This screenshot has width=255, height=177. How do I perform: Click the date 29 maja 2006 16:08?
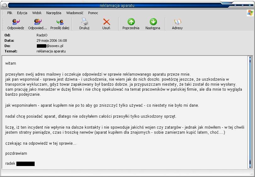[x=52, y=40]
